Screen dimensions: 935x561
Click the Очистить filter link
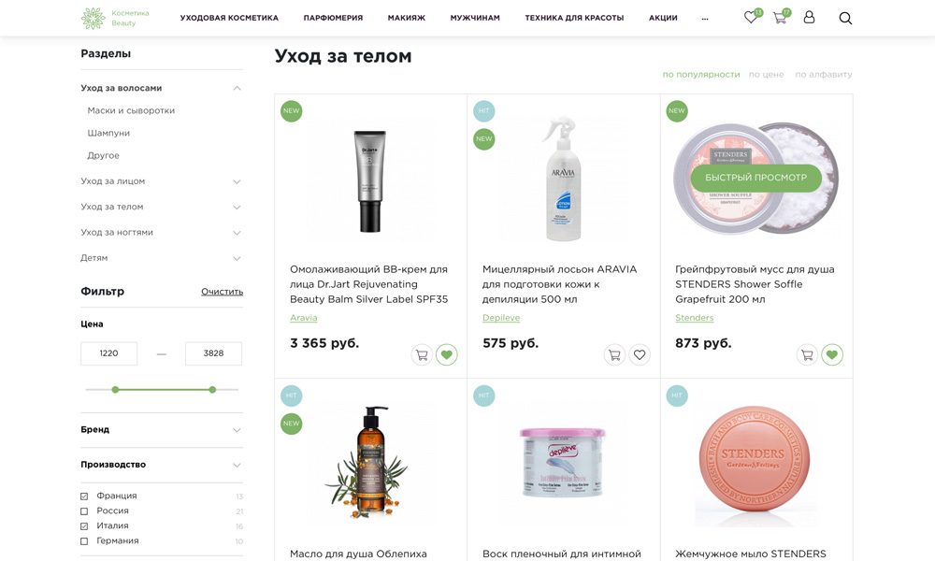222,292
